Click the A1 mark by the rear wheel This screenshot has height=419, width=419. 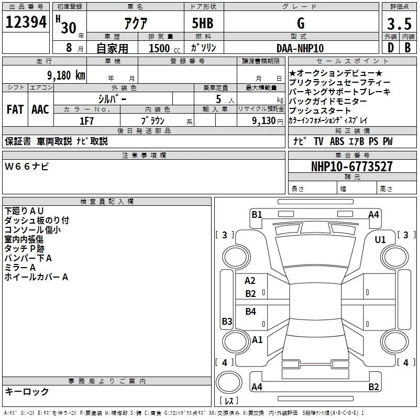tap(257, 340)
